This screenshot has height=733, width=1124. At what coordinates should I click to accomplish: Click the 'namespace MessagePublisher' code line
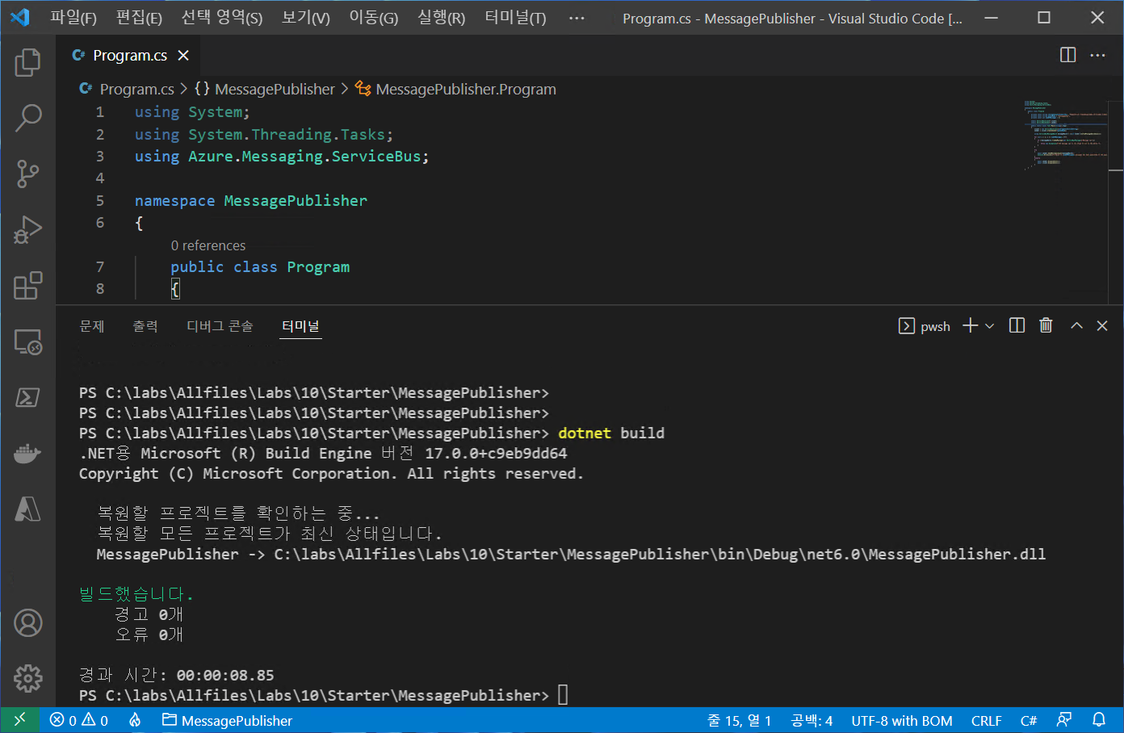point(250,200)
